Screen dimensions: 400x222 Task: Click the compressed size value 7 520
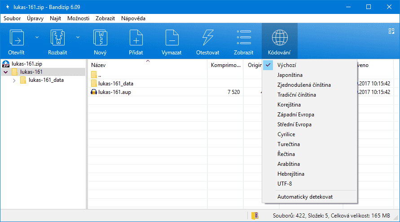(234, 92)
